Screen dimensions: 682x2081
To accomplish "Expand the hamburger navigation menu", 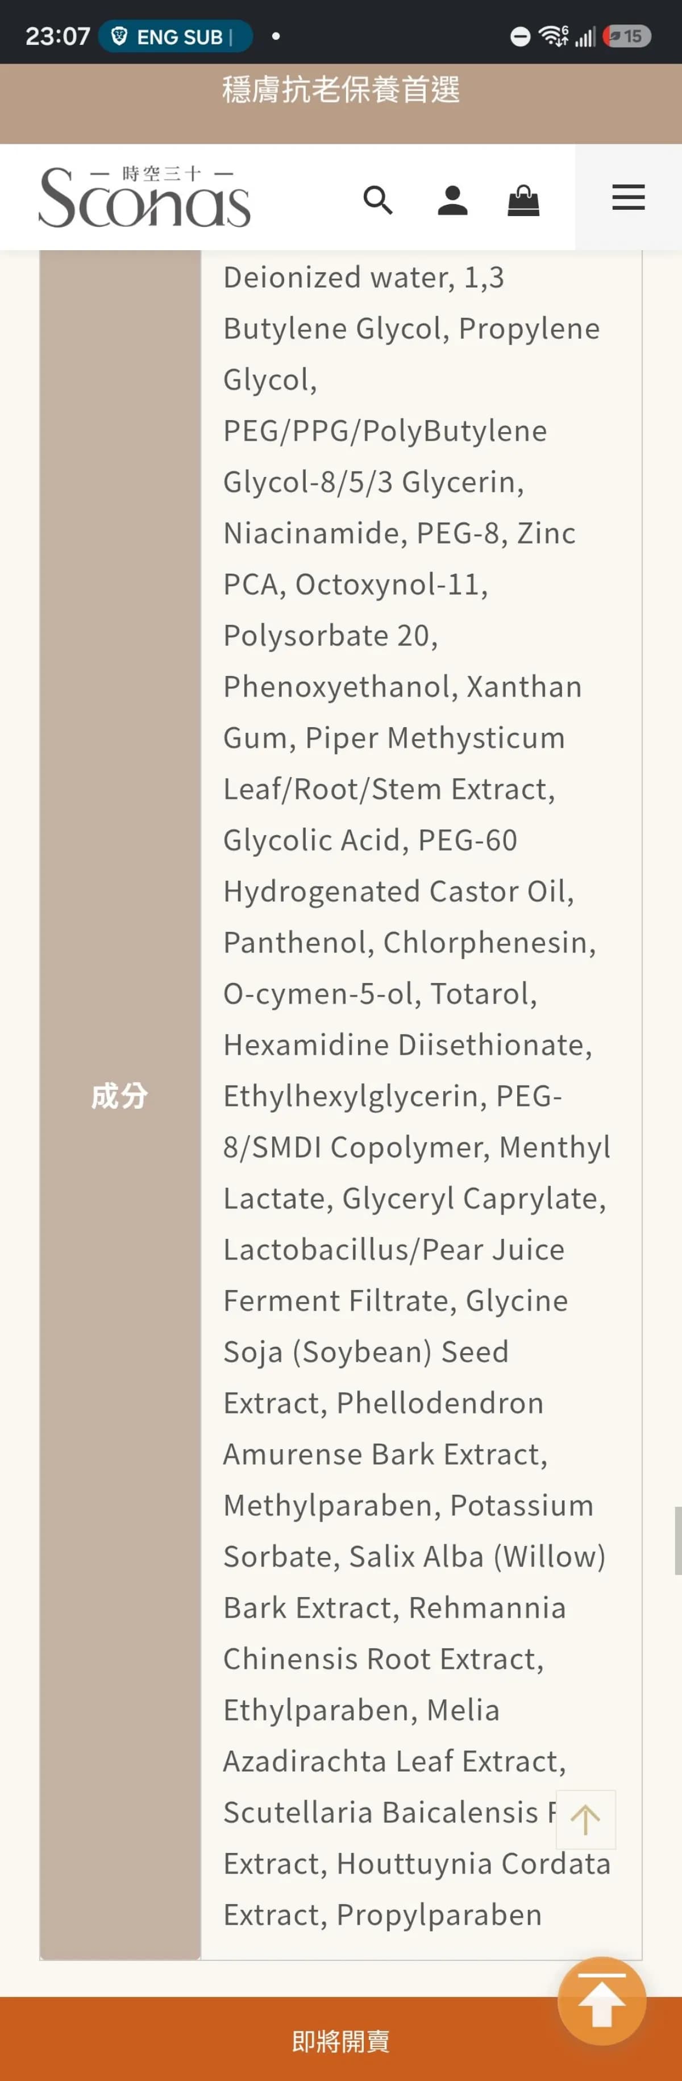I will [628, 197].
